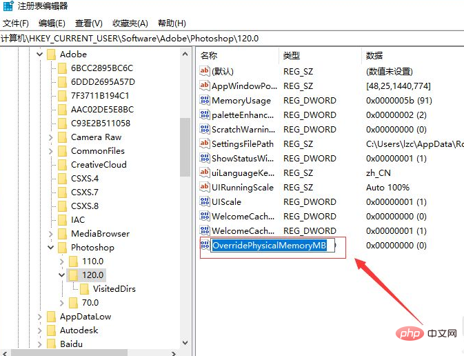The image size is (464, 356).
Task: Click the uiLanguageKe... string icon
Action: (205, 172)
